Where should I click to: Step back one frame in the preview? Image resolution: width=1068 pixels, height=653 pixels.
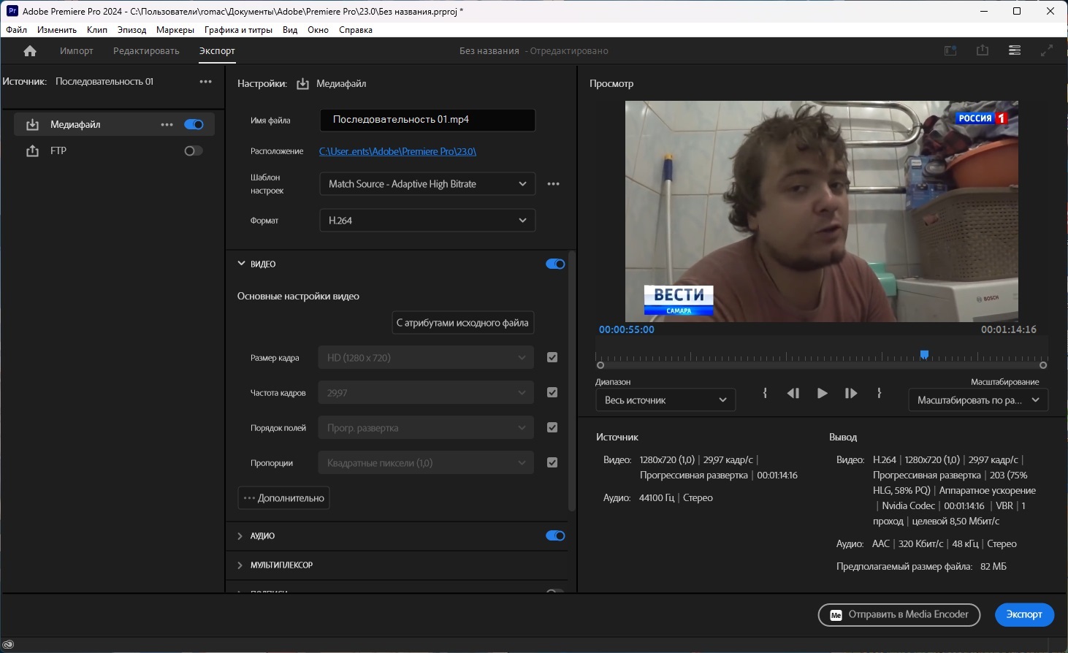[x=793, y=393]
